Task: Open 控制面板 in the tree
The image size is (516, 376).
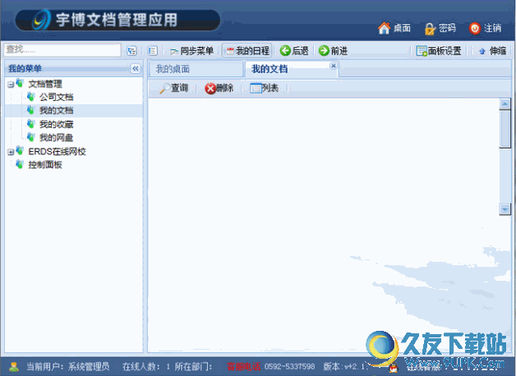Action: [x=45, y=164]
